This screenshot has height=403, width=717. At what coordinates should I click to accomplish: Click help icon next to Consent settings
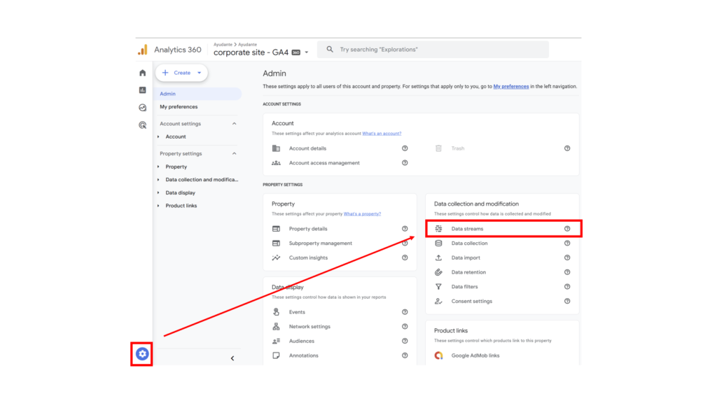click(x=567, y=301)
